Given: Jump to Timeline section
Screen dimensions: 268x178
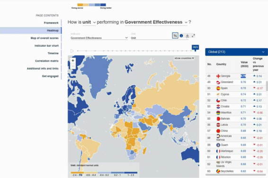Looking at the screenshot, I should point(53,53).
